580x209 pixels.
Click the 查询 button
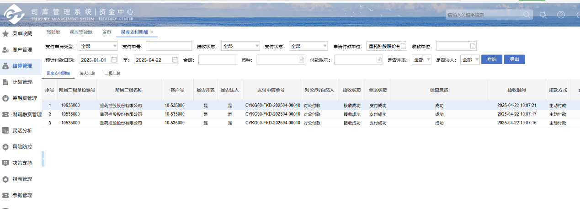click(x=492, y=59)
